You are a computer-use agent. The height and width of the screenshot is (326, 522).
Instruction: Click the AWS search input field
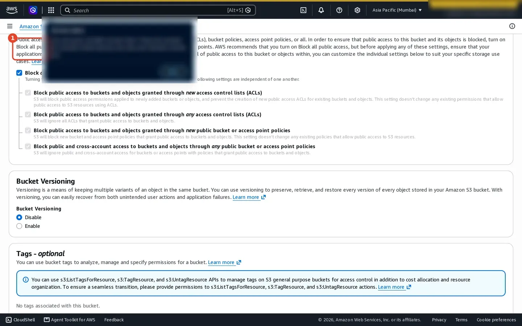(x=158, y=10)
